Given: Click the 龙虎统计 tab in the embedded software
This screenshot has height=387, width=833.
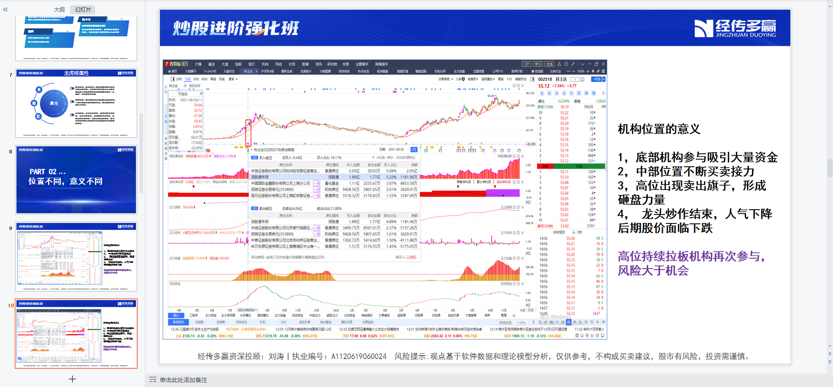Looking at the screenshot, I should (306, 71).
